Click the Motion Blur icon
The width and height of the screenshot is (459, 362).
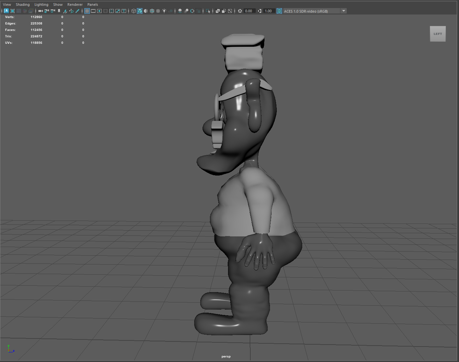tap(186, 11)
